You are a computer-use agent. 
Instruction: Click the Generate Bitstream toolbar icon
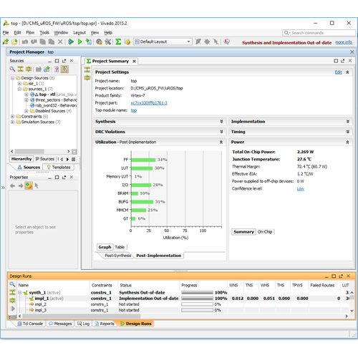[89, 42]
